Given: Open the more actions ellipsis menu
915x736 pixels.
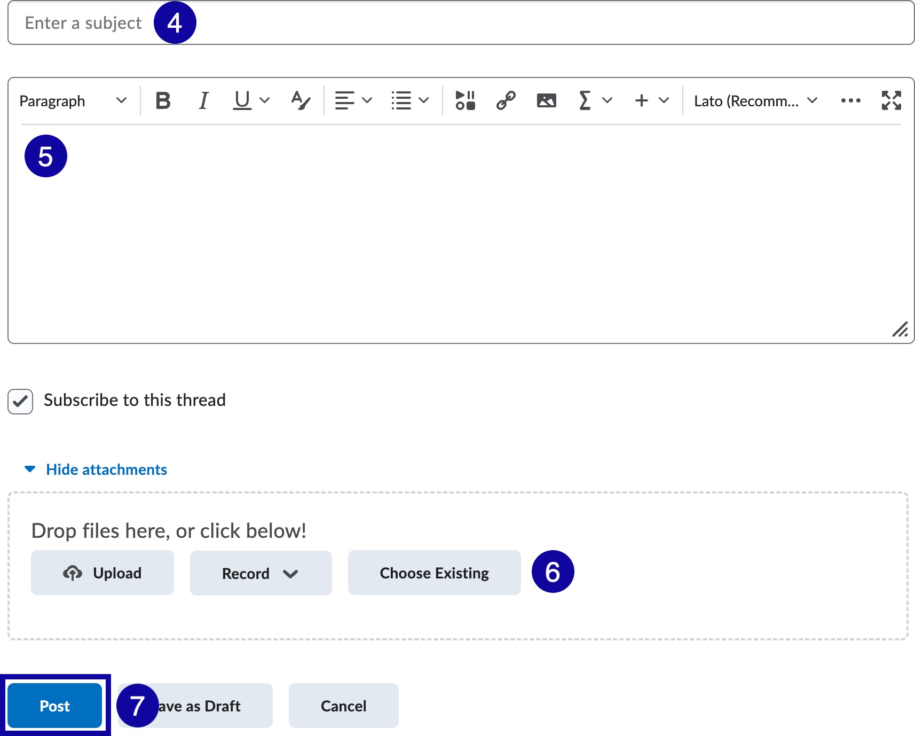Looking at the screenshot, I should (850, 100).
